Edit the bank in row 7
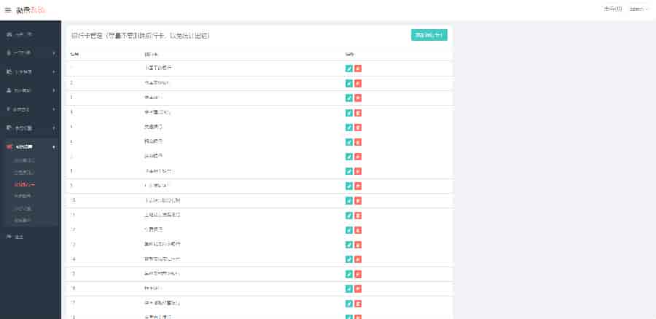Viewport: 656px width, 319px height. coord(349,157)
